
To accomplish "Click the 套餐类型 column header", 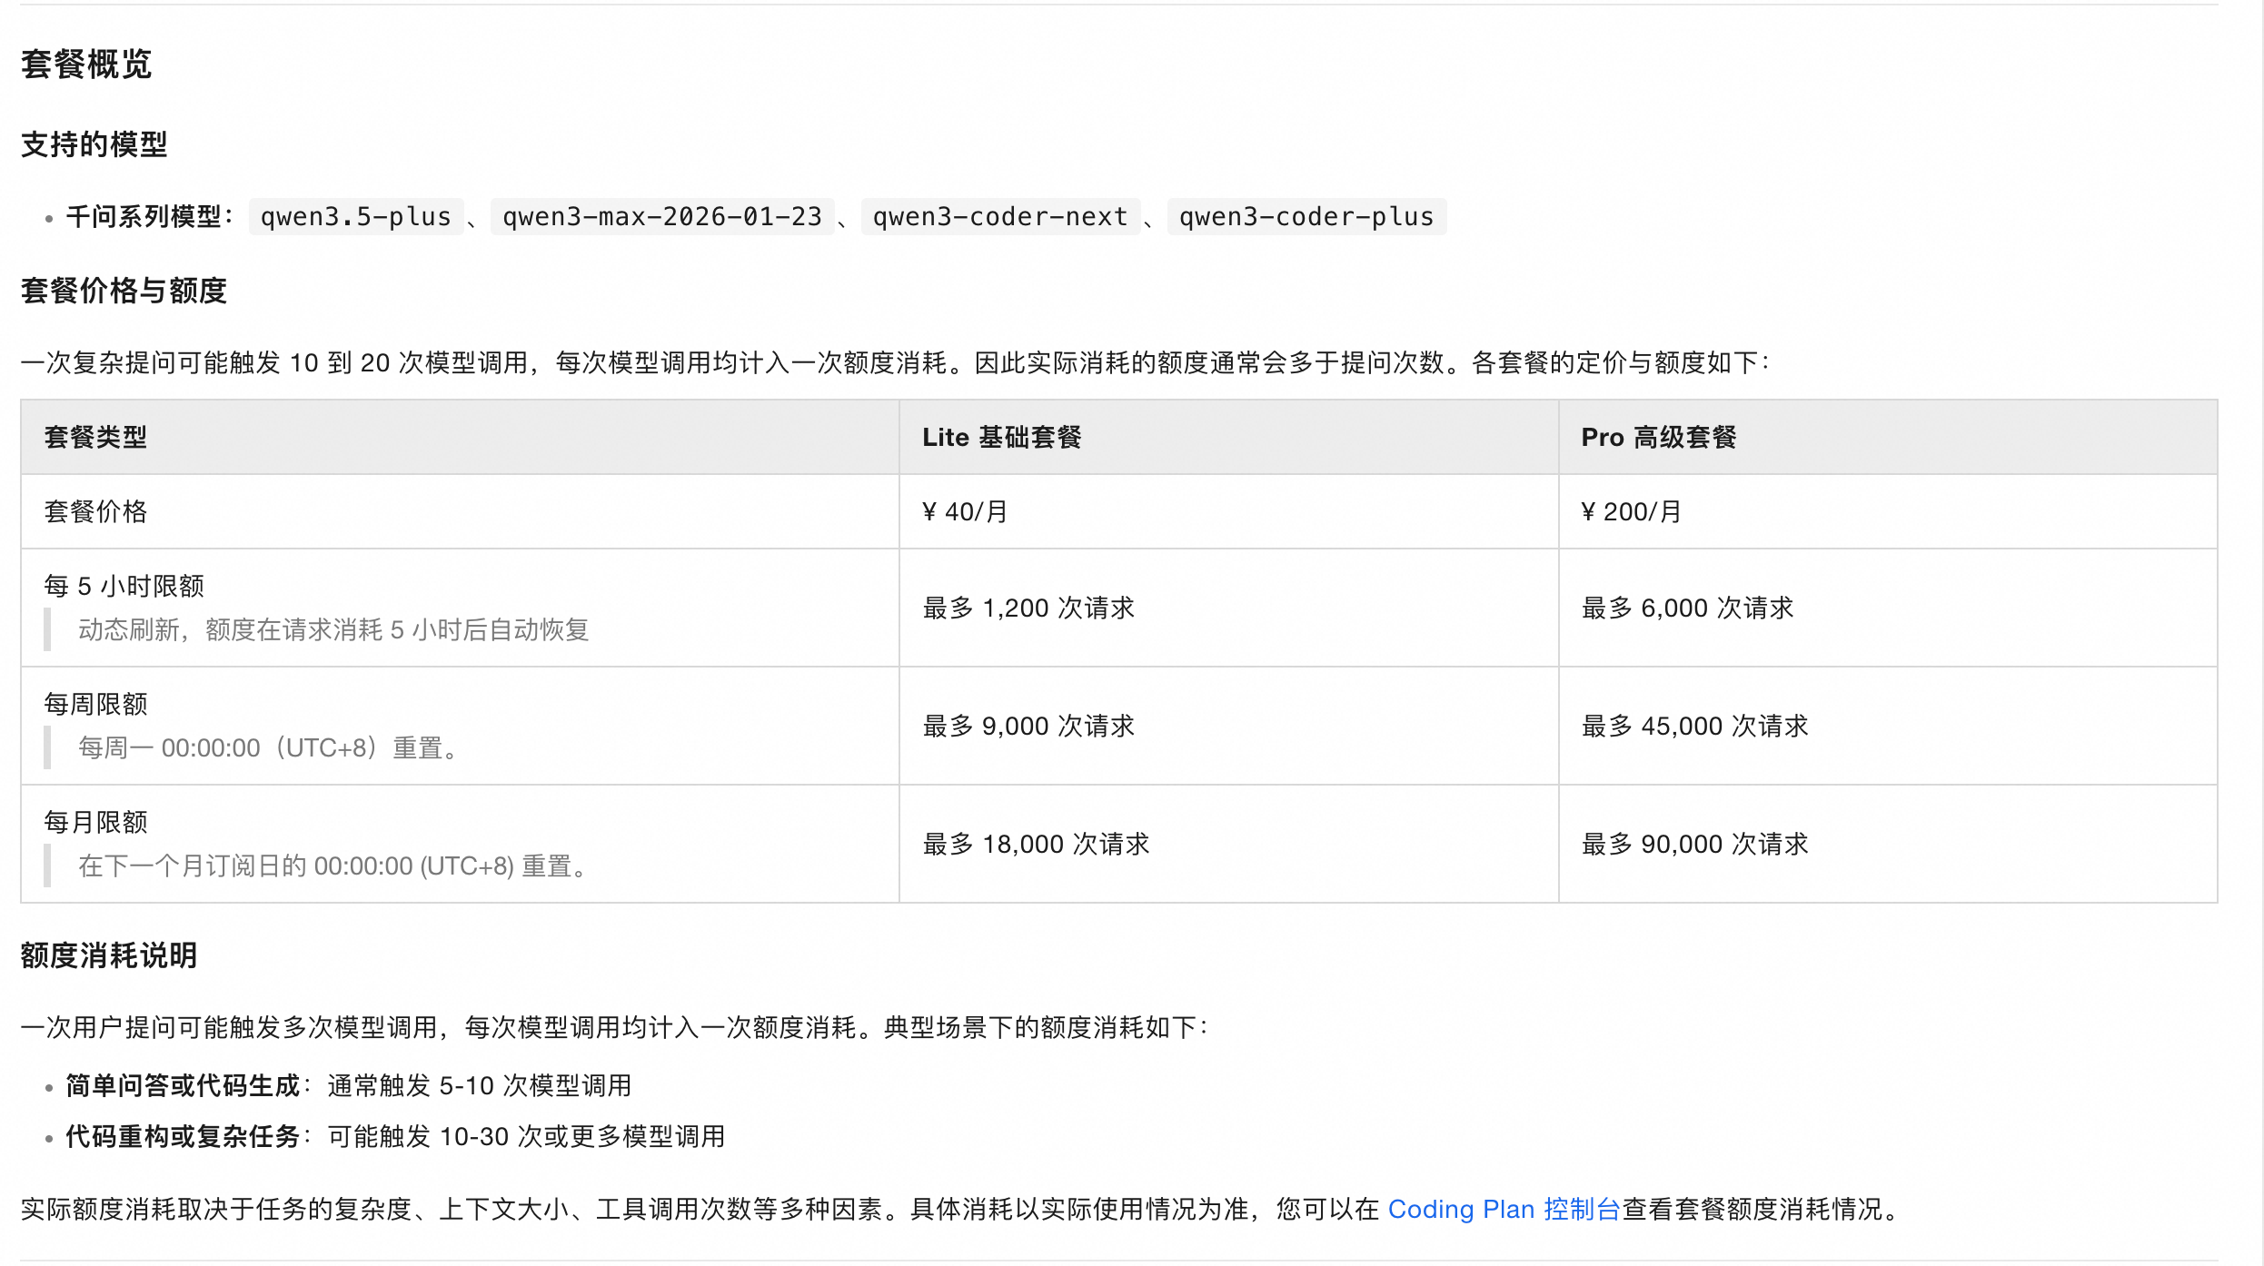I will point(95,438).
